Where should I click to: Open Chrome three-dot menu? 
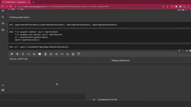pyautogui.click(x=188, y=7)
